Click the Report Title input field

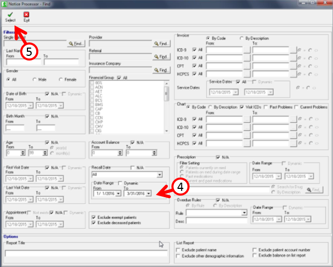click(x=86, y=254)
